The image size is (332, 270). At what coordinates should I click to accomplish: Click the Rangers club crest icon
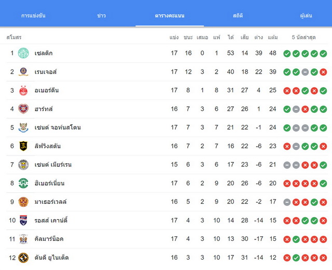click(x=23, y=72)
